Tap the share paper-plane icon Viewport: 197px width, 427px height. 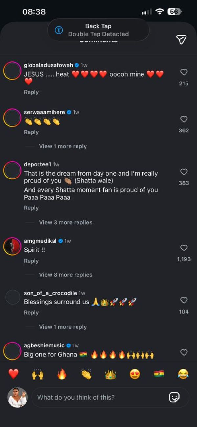[x=181, y=39]
